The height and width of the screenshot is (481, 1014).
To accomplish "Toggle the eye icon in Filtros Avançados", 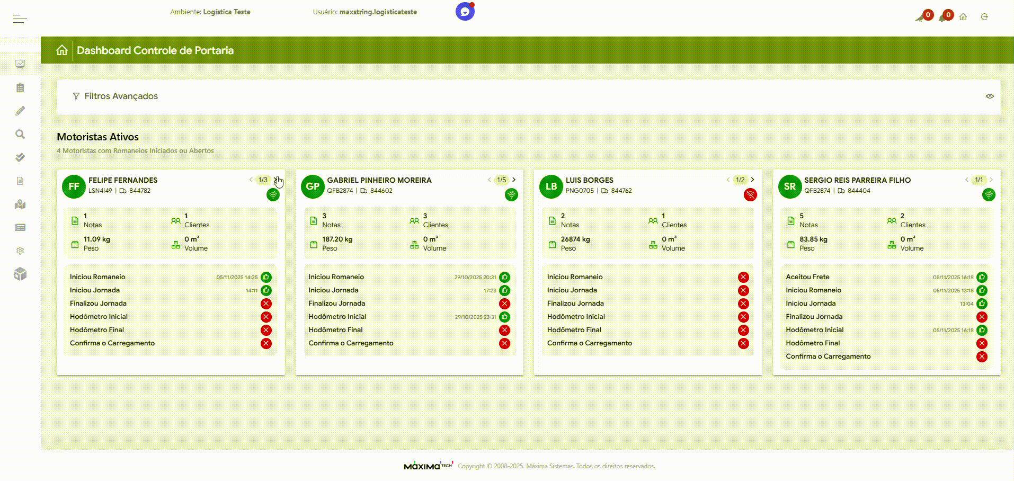I will [989, 96].
